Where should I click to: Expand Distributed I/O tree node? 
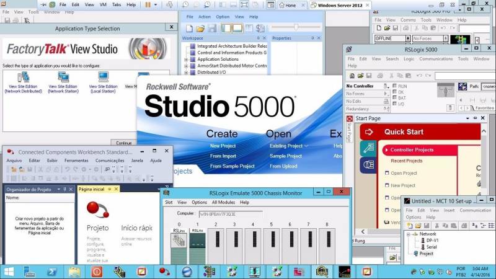186,73
